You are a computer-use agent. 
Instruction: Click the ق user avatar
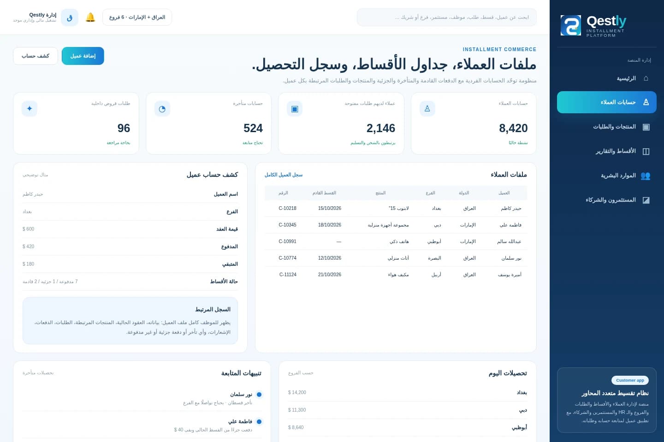pos(70,17)
